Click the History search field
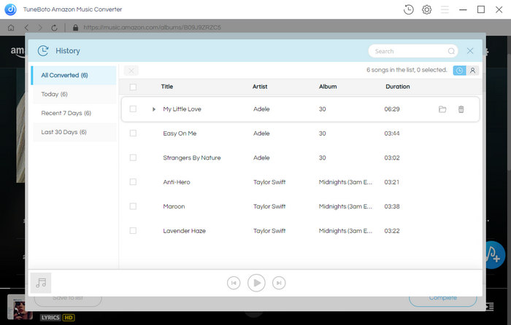This screenshot has height=325, width=511. pyautogui.click(x=409, y=51)
